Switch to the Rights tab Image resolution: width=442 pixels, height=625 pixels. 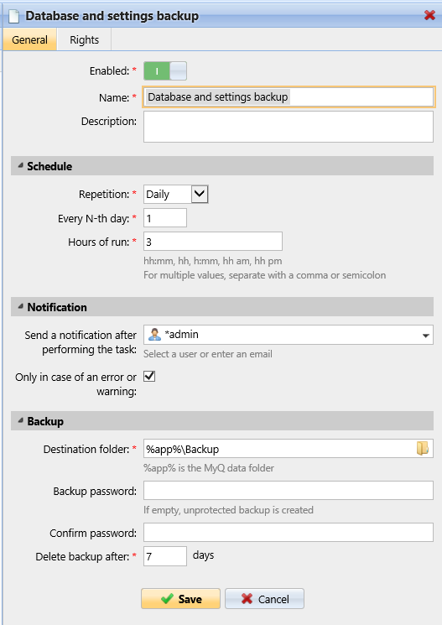pos(84,39)
